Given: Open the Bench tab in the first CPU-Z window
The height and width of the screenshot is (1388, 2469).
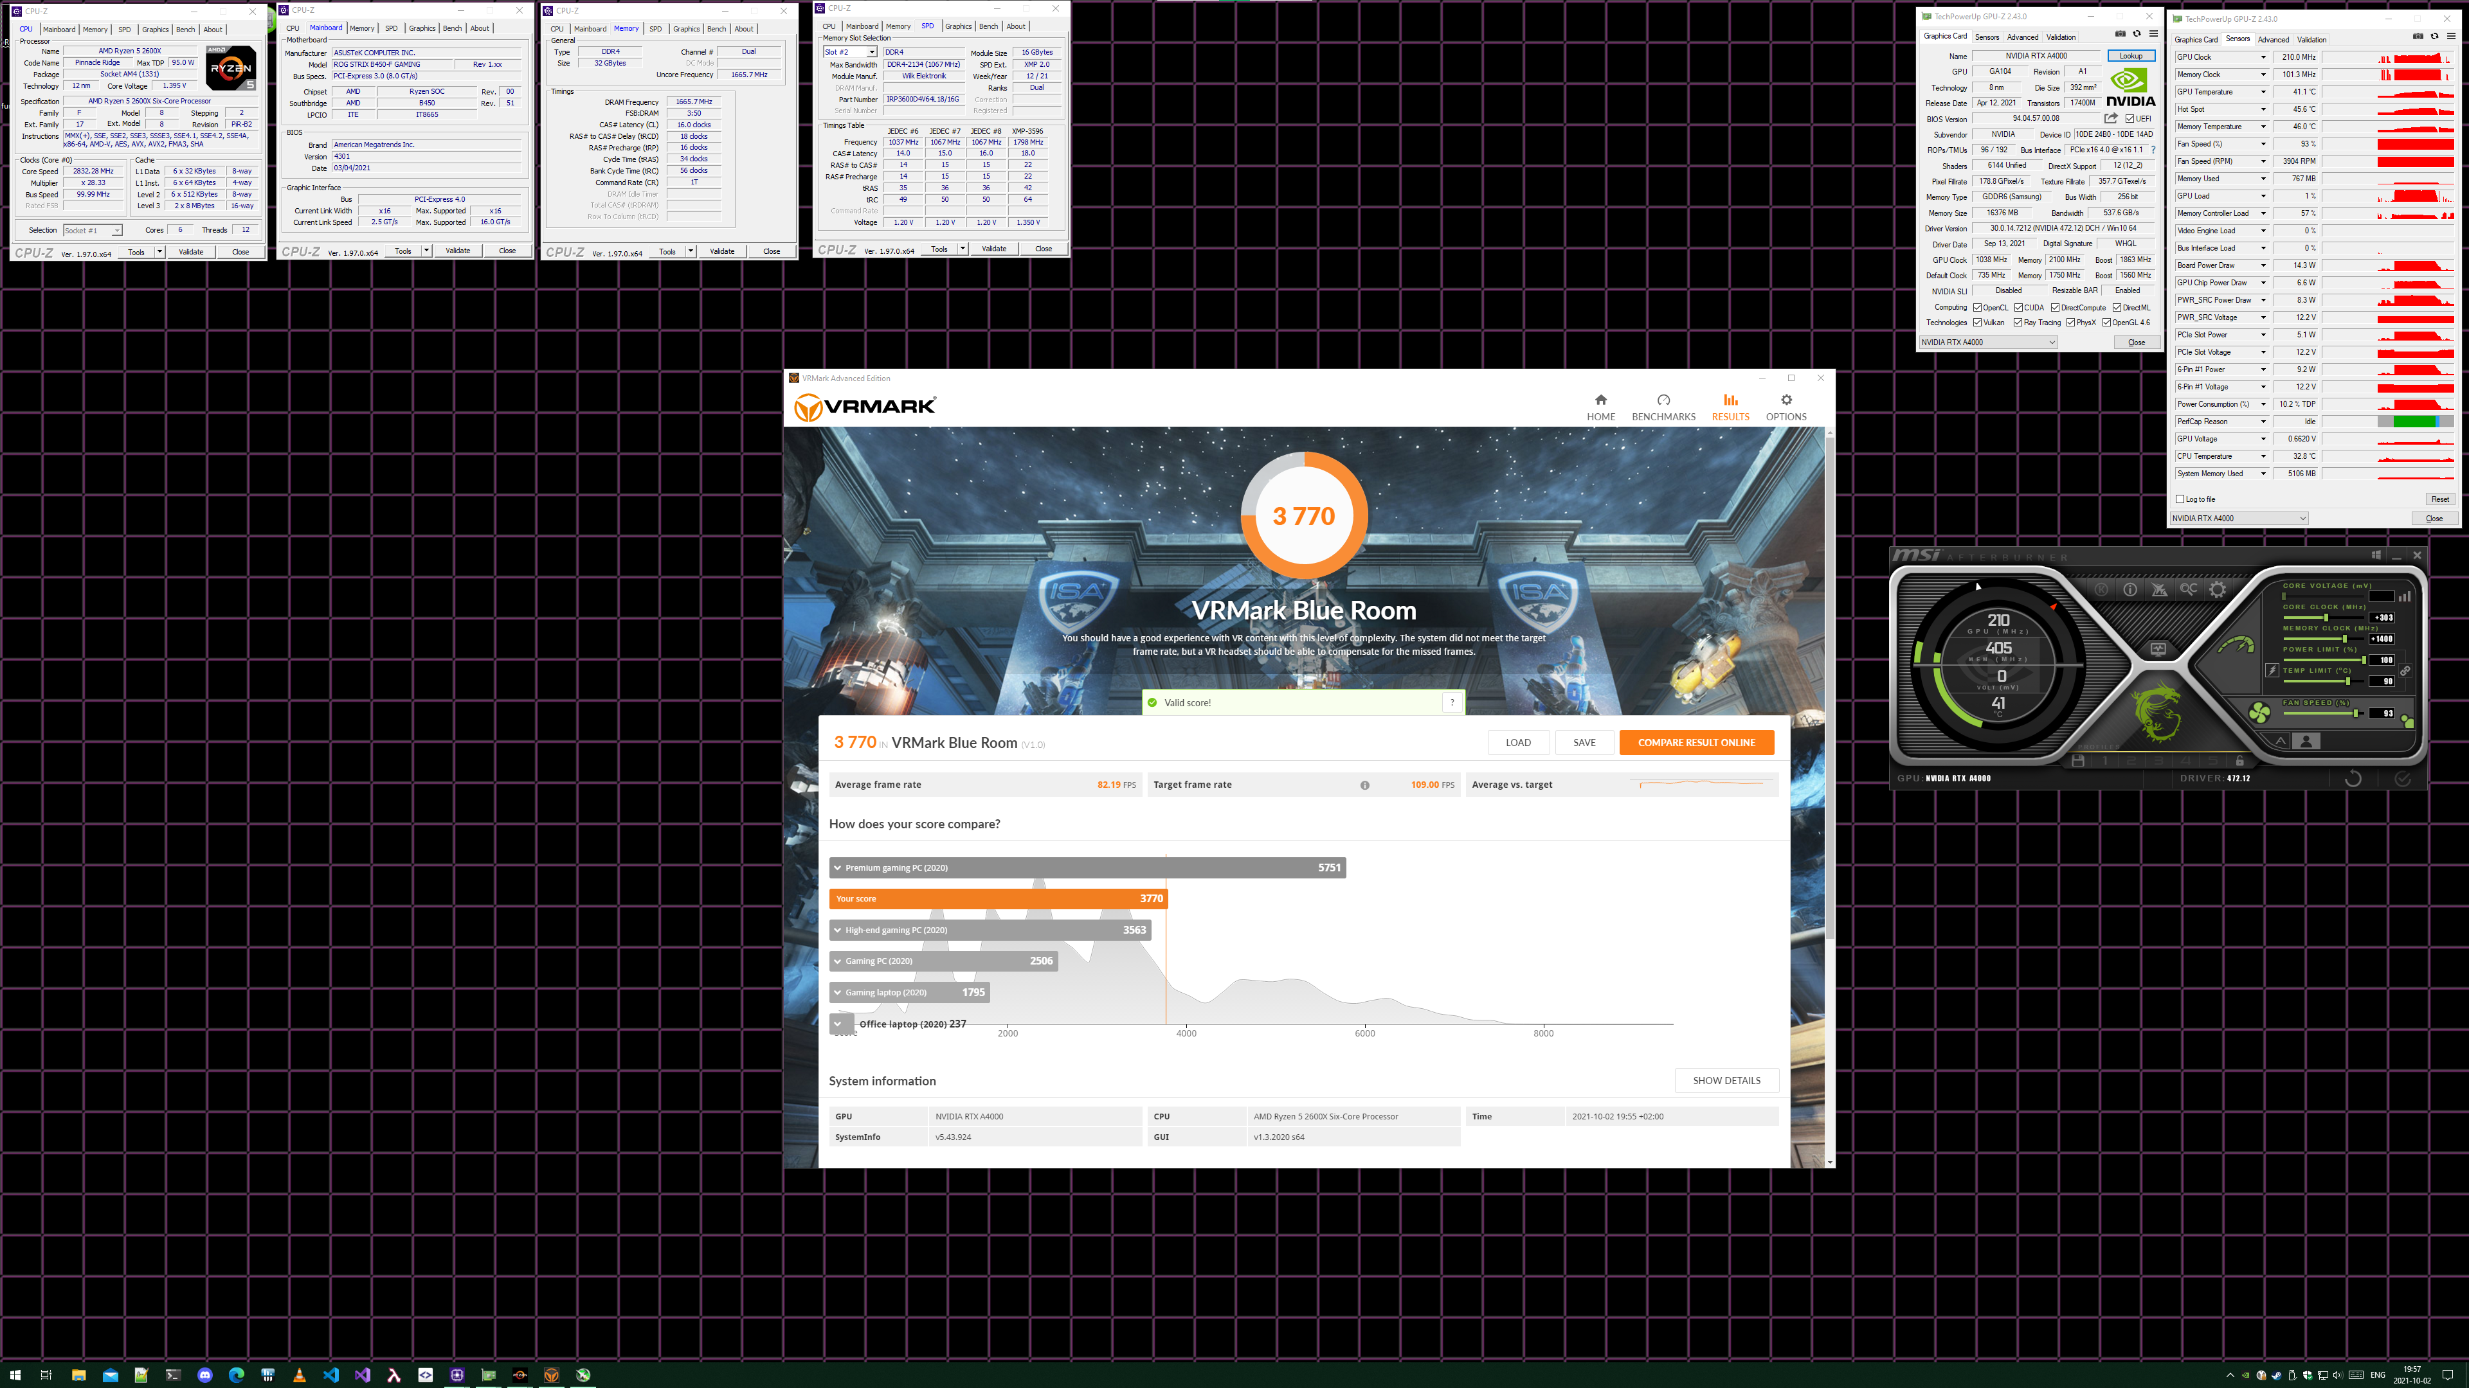Looking at the screenshot, I should (185, 30).
